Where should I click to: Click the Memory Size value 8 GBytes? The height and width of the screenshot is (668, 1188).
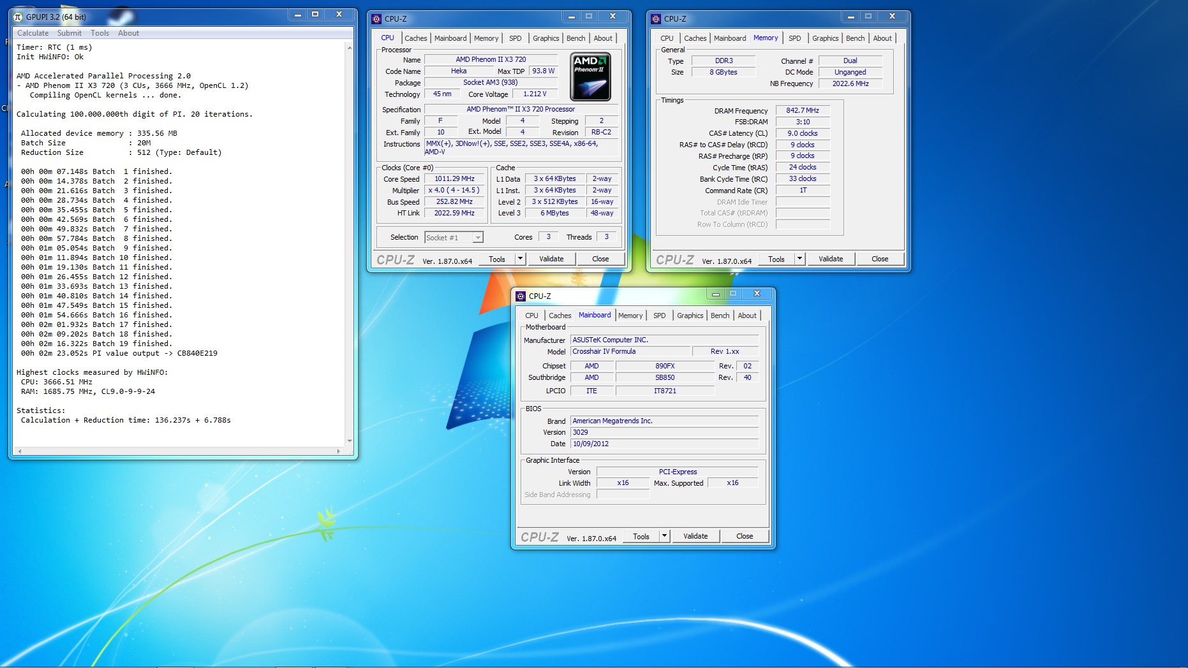coord(724,72)
